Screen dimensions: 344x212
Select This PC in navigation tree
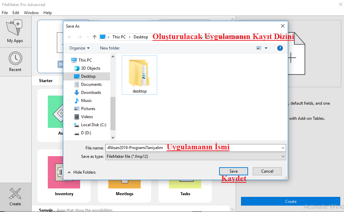[85, 60]
